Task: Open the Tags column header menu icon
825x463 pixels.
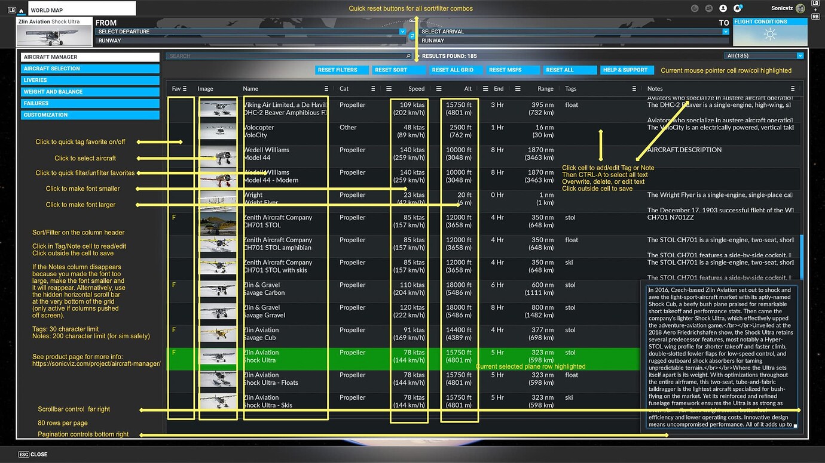Action: tap(634, 88)
